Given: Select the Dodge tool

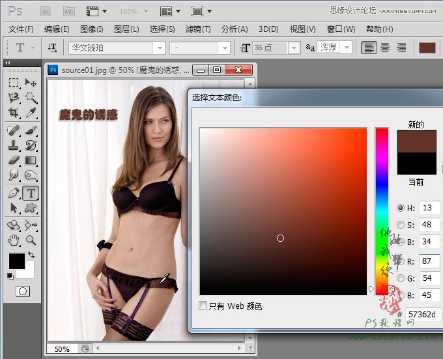Looking at the screenshot, I should (31, 175).
